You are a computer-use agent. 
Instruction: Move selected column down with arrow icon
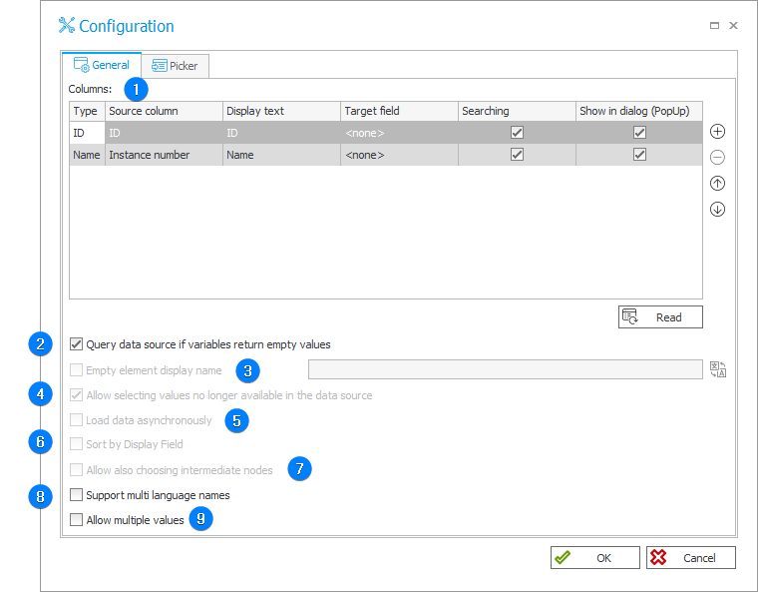pyautogui.click(x=717, y=209)
